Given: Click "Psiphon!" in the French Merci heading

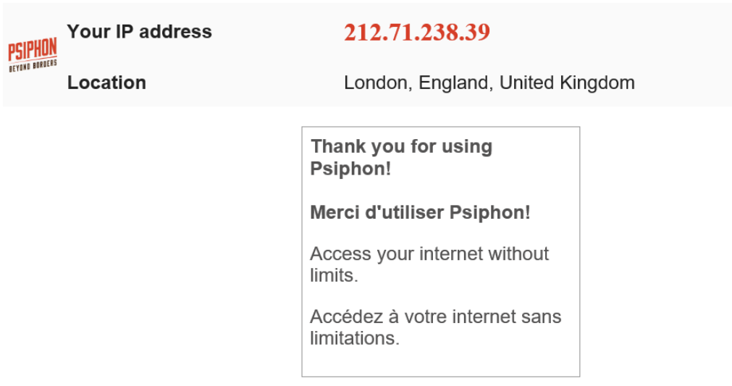Looking at the screenshot, I should [x=490, y=212].
